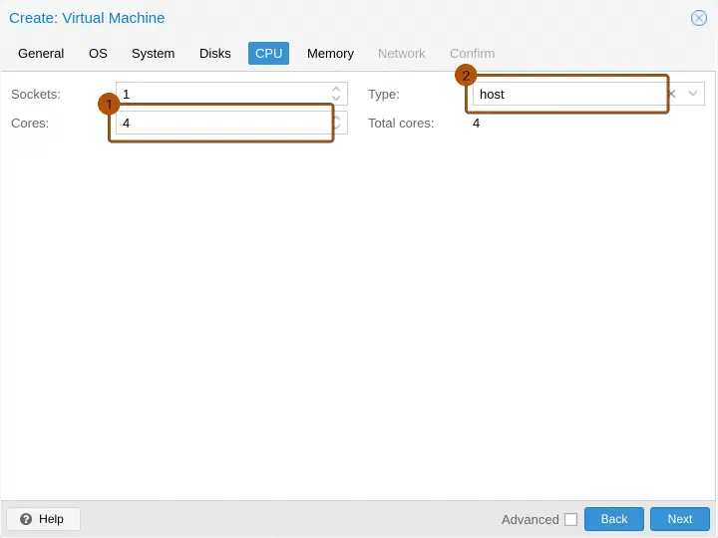This screenshot has width=718, height=538.
Task: Expand the CPU Type dropdown
Action: point(693,94)
